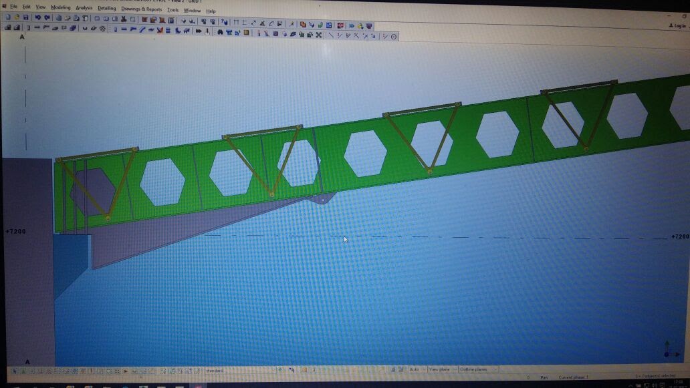Open the Edit menu

coord(27,7)
